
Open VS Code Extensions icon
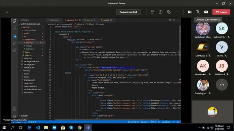[15, 50]
